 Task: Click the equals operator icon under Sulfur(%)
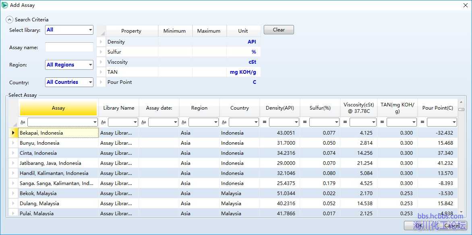305,122
